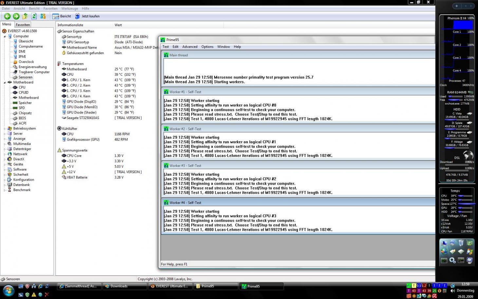Click the Sicherheit shield icon
478x299 pixels.
[x=10, y=174]
